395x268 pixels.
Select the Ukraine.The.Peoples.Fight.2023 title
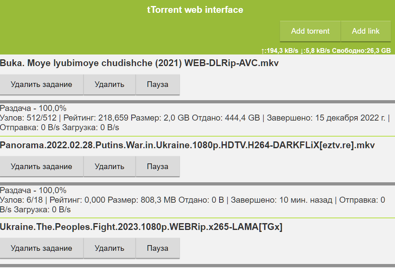141,227
